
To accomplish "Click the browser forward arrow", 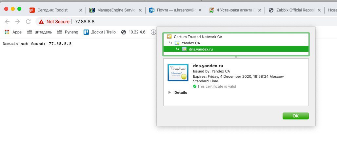I will point(18,22).
